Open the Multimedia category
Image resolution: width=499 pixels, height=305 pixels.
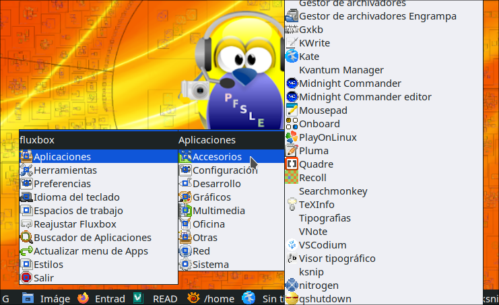(232, 211)
